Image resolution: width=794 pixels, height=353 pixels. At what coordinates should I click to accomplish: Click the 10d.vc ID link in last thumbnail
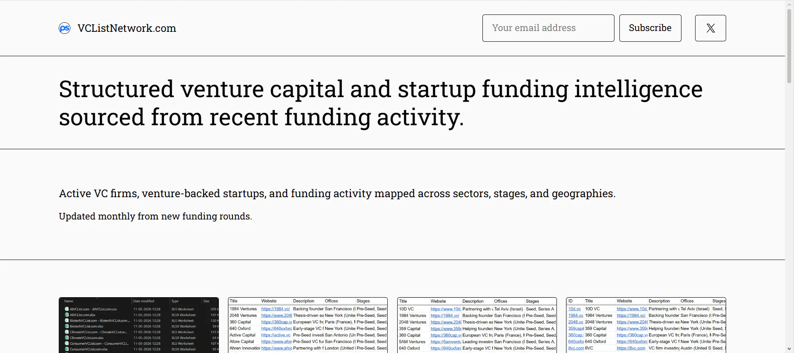click(574, 309)
